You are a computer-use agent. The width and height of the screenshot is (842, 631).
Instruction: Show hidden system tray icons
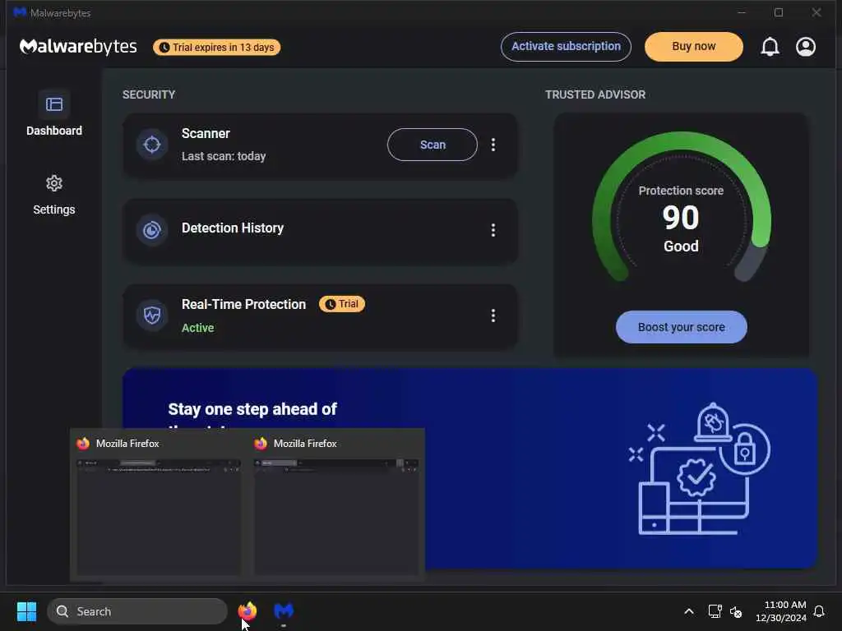[x=689, y=611]
